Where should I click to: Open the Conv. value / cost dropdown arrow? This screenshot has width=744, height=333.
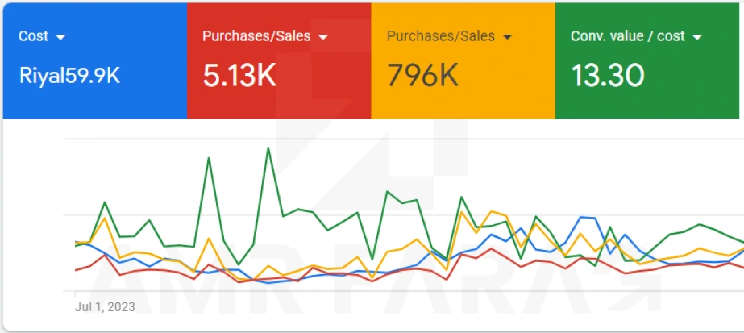point(697,37)
